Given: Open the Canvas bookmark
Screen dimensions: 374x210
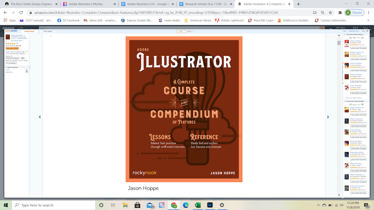Looking at the screenshot, I should click(x=331, y=21).
